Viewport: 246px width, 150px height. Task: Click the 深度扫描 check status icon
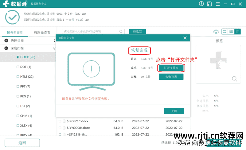click(x=6, y=48)
